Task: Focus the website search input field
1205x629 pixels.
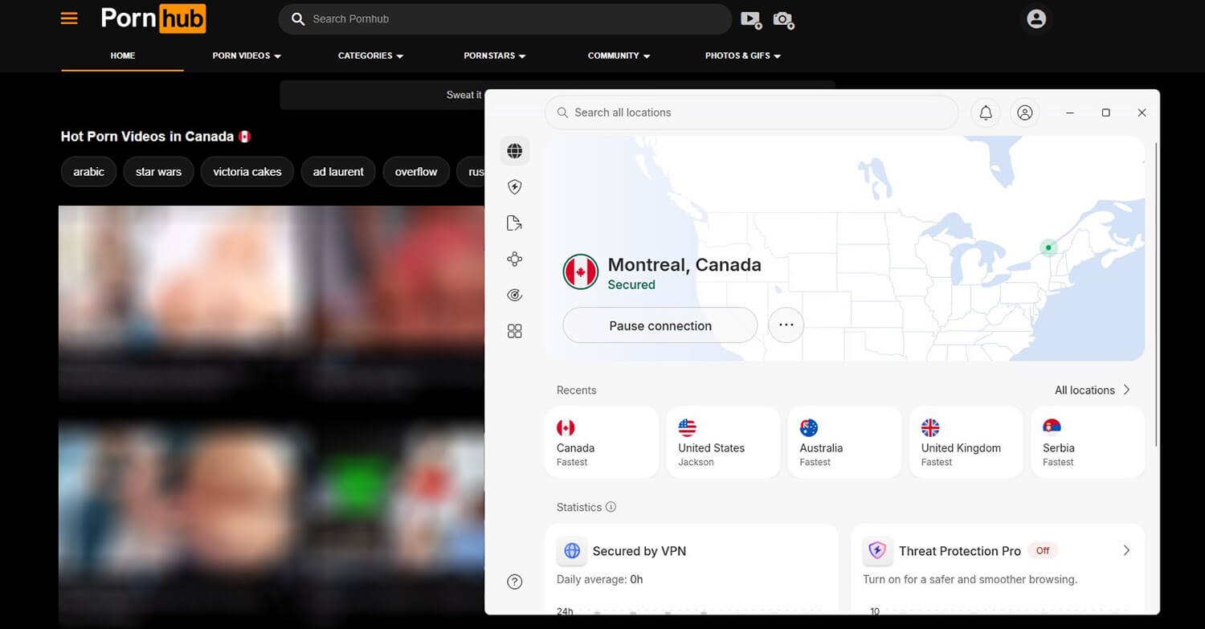Action: [505, 18]
